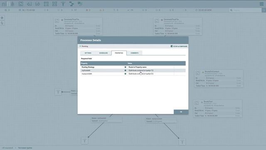Select the Output Port icon in toolbar
The image size is (266, 150).
pyautogui.click(x=37, y=4)
